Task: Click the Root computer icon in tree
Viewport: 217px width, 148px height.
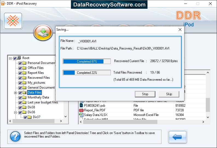Action: 19,58
